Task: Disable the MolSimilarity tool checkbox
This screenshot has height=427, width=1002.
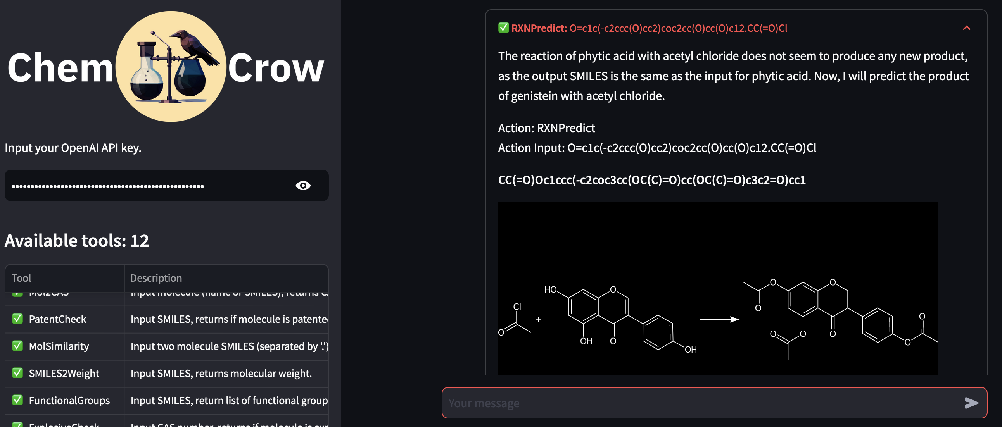Action: tap(17, 346)
